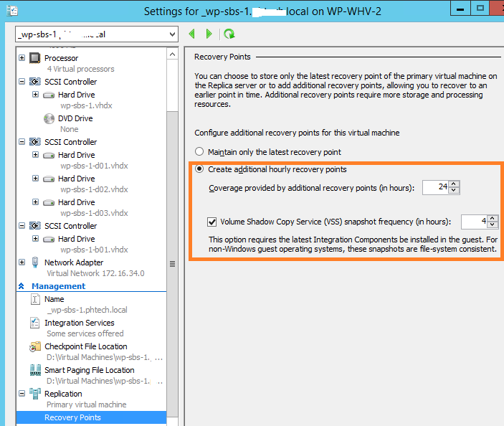
Task: Click the Integration Services icon
Action: [x=35, y=323]
